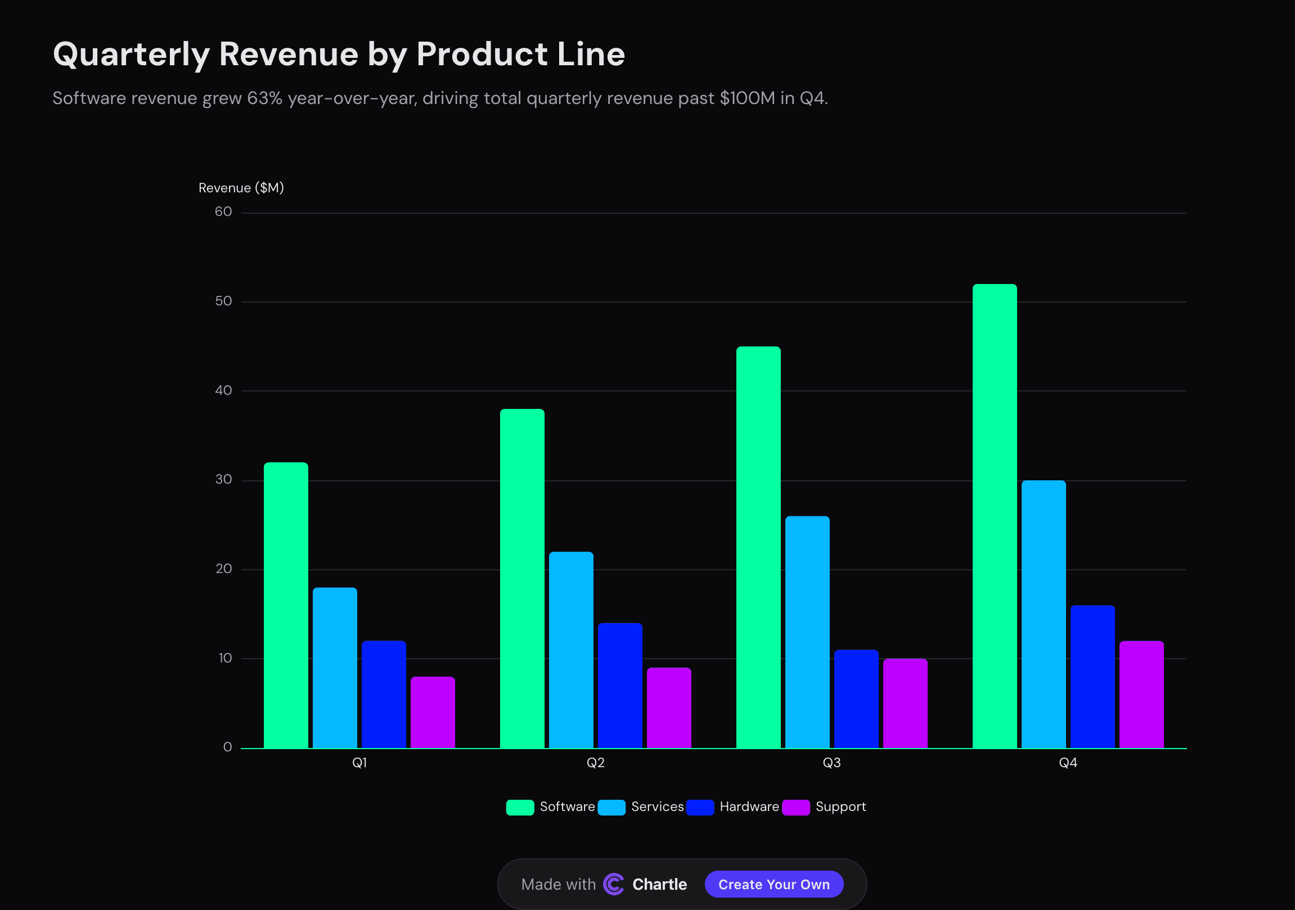Click the Create Your Own button
The width and height of the screenshot is (1295, 910).
774,884
